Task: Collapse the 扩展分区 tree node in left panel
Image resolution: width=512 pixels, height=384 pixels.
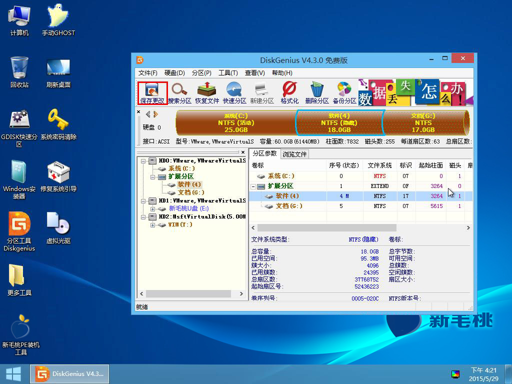Action: click(x=153, y=177)
